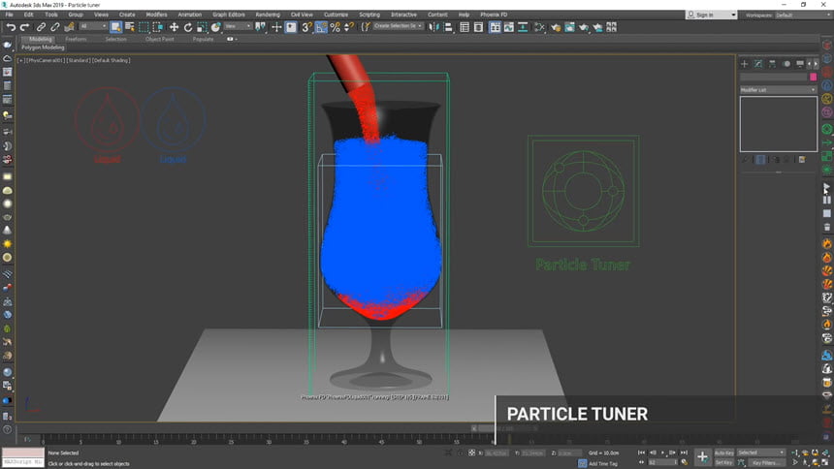Image resolution: width=834 pixels, height=469 pixels.
Task: Open the Phoenix FD menu
Action: pyautogui.click(x=494, y=15)
